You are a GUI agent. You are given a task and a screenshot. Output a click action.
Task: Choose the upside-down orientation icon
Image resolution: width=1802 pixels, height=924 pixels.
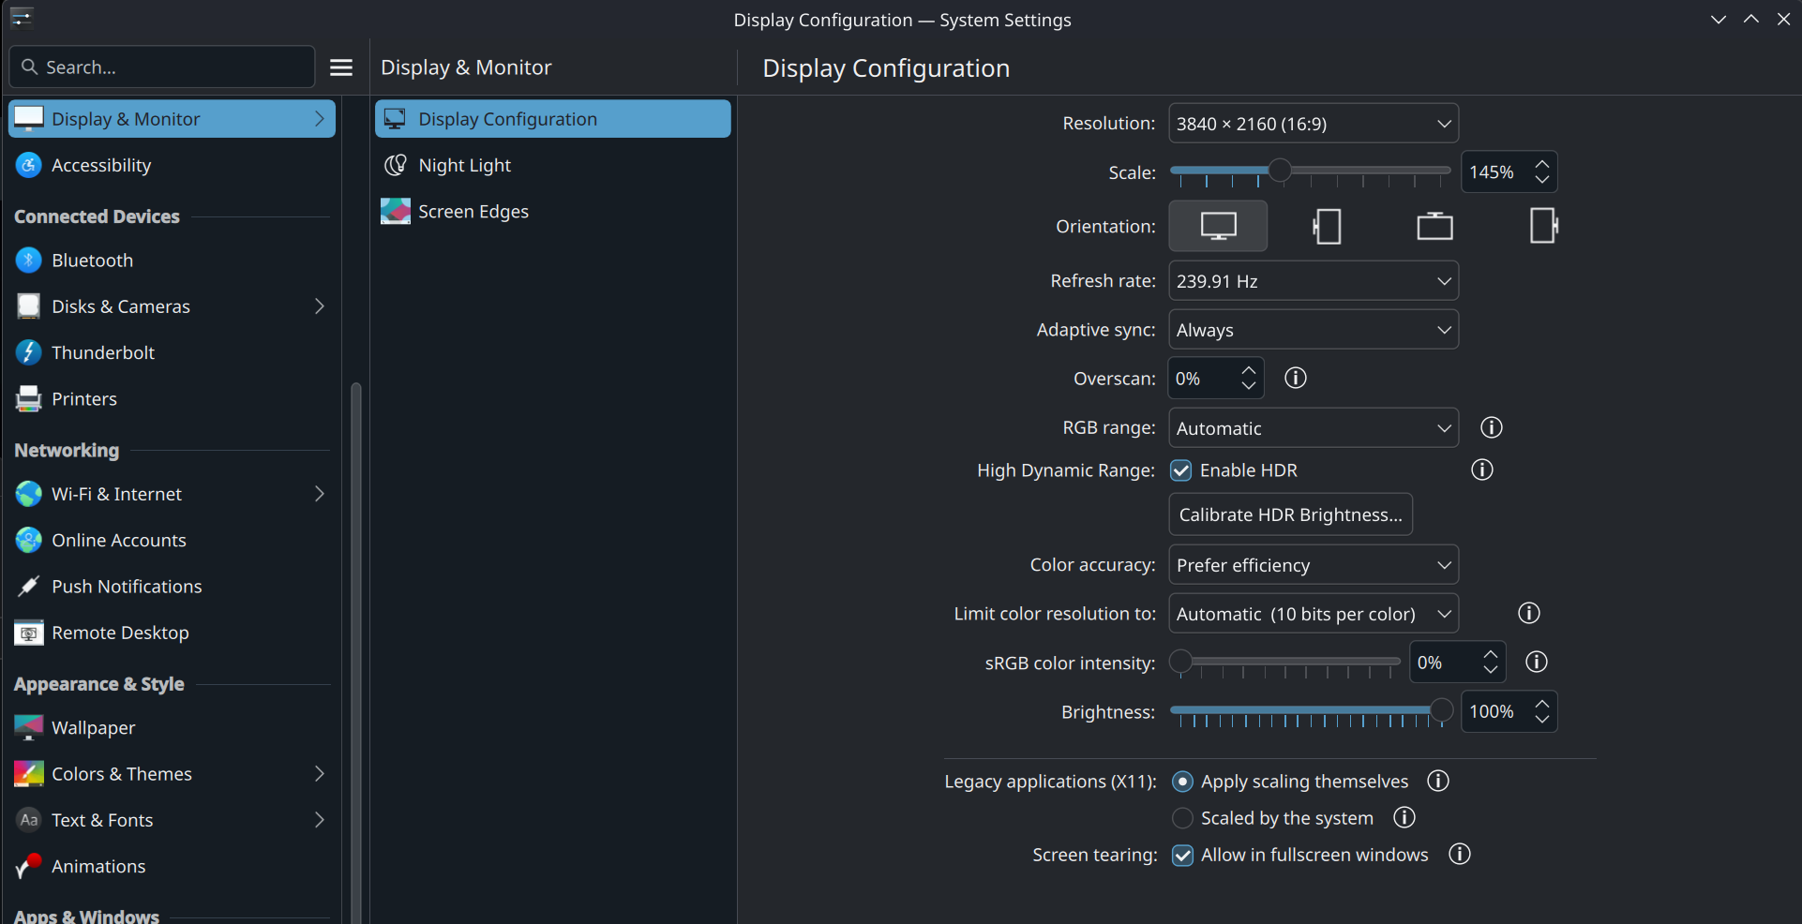(1434, 226)
